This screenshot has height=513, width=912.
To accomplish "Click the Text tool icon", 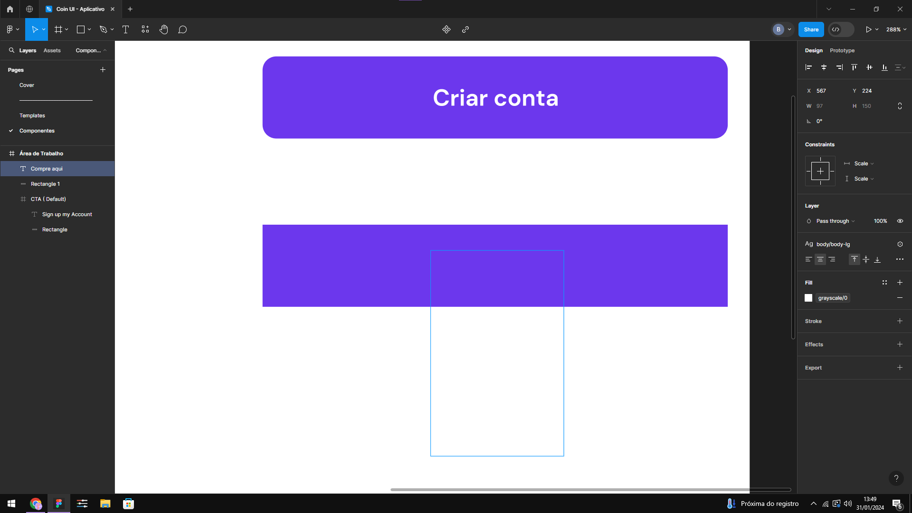I will [125, 29].
